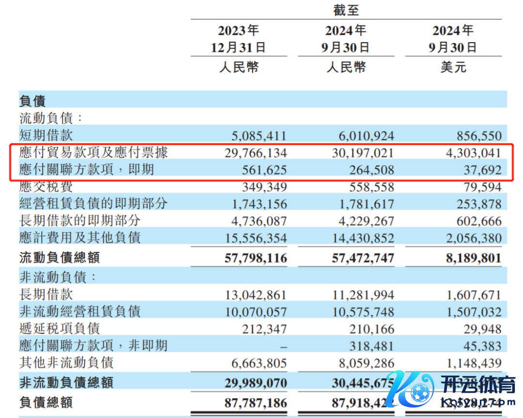Select the 美元 currency column header

click(x=453, y=67)
